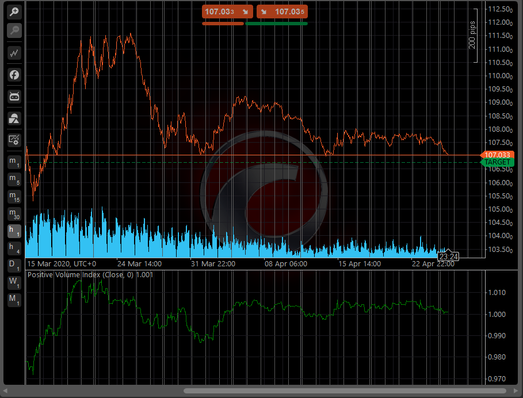Click the 112.50 price axis value
The image size is (523, 398).
[x=500, y=9]
